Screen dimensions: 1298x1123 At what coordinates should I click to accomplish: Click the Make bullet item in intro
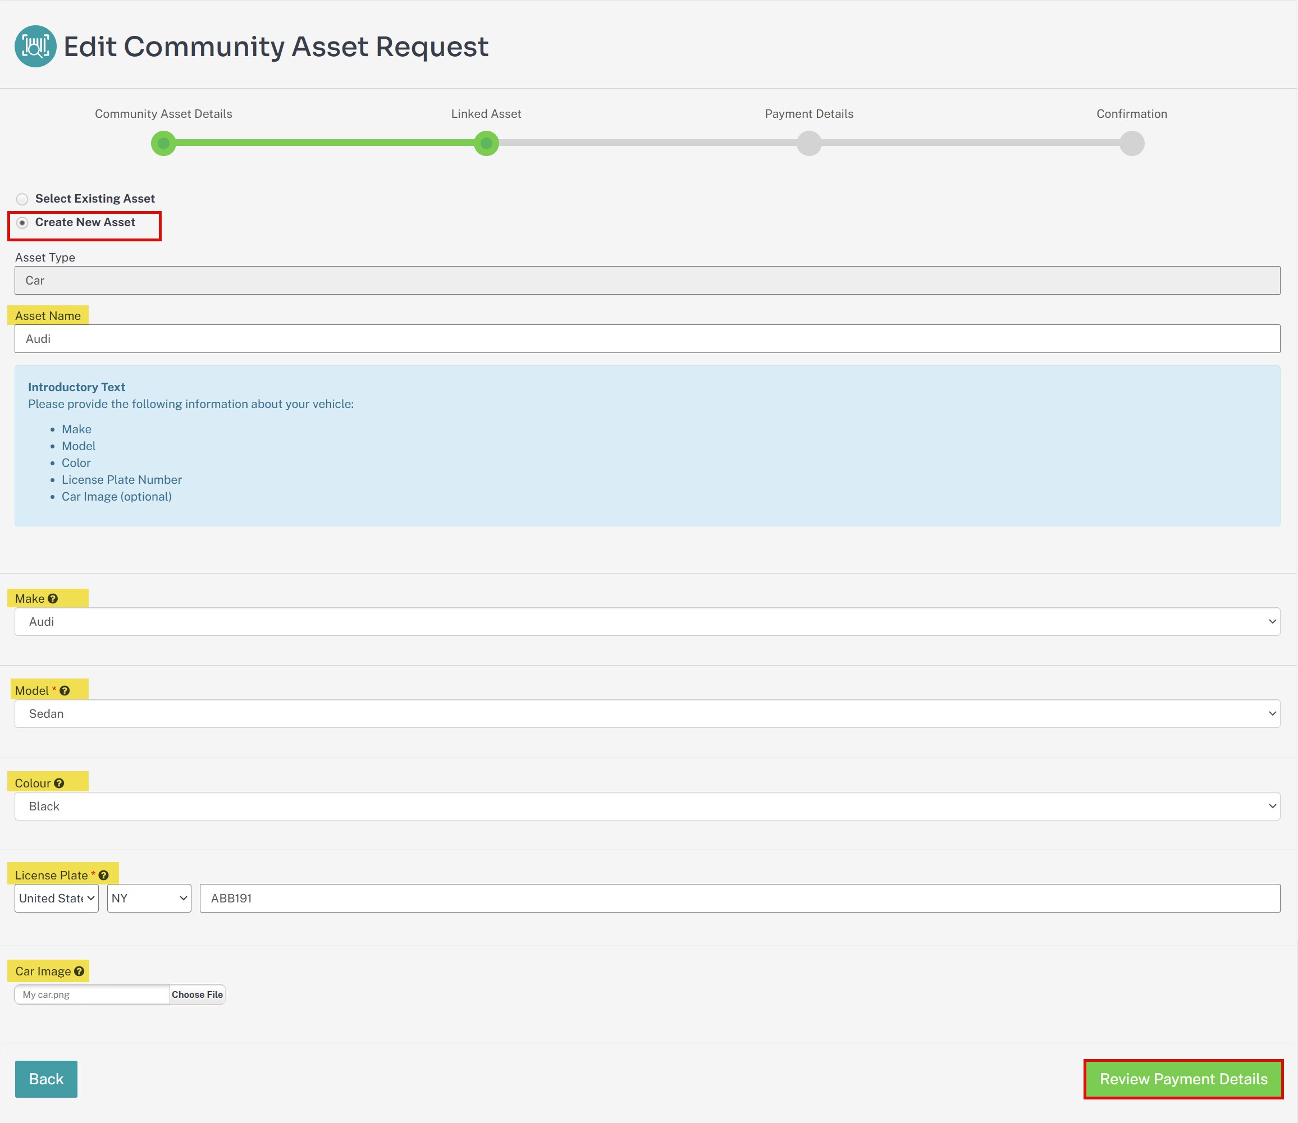[76, 429]
